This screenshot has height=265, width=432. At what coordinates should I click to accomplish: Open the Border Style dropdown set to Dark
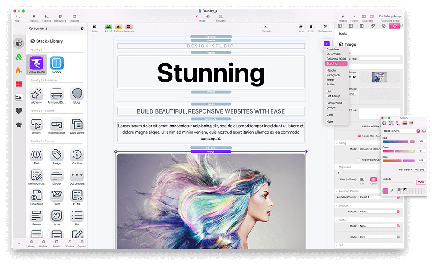pyautogui.click(x=379, y=237)
